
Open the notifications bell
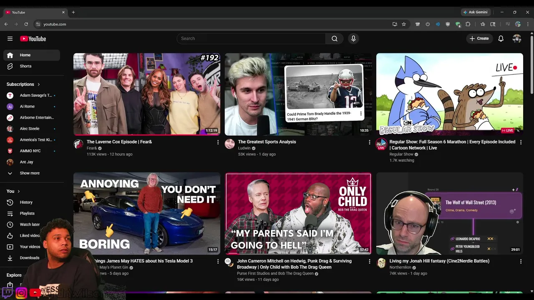501,38
